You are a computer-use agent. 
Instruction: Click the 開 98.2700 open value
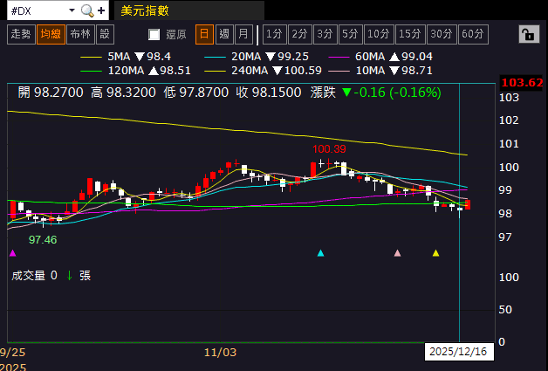[51, 93]
